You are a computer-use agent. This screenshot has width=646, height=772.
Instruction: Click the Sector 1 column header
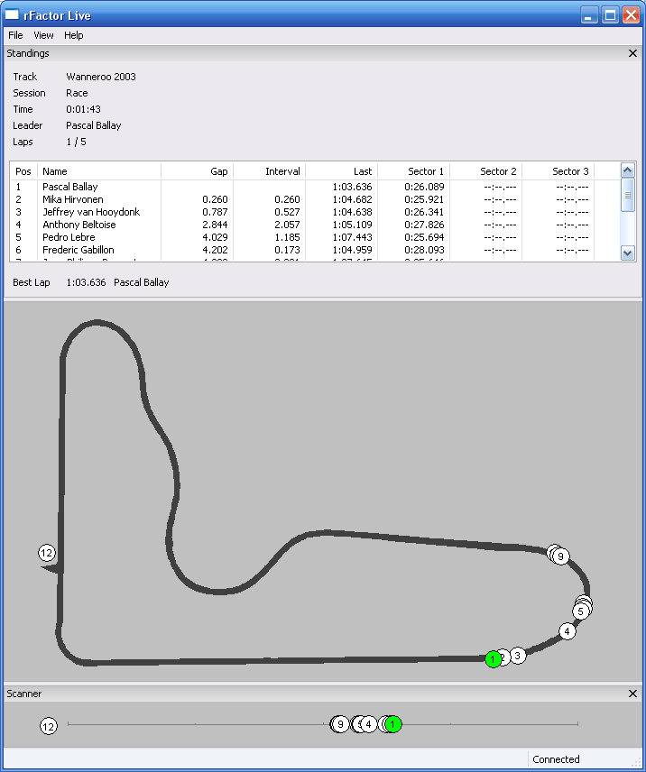(413, 170)
